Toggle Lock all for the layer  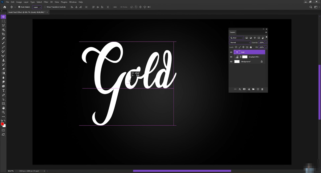251,47
